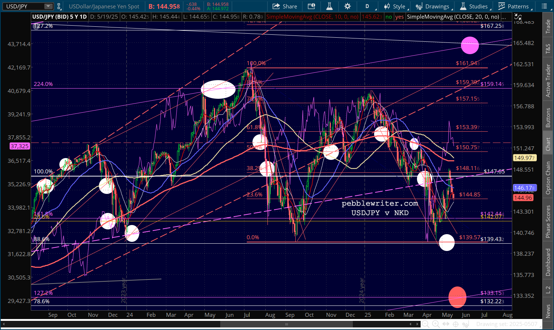Toggle the Active Trader sidebar tab

point(548,81)
